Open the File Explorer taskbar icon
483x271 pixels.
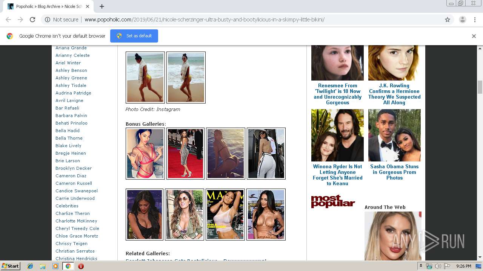[43, 266]
